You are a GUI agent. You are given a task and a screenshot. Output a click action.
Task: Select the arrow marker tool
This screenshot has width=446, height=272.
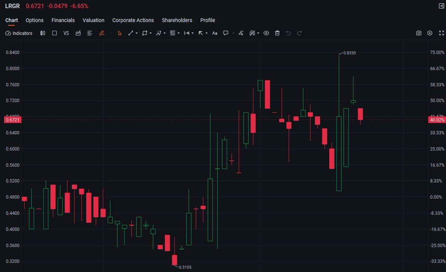pyautogui.click(x=201, y=33)
